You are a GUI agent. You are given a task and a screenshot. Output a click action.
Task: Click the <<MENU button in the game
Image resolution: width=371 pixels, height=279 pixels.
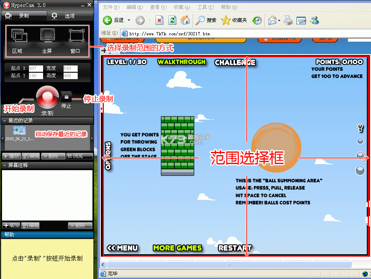click(x=122, y=248)
